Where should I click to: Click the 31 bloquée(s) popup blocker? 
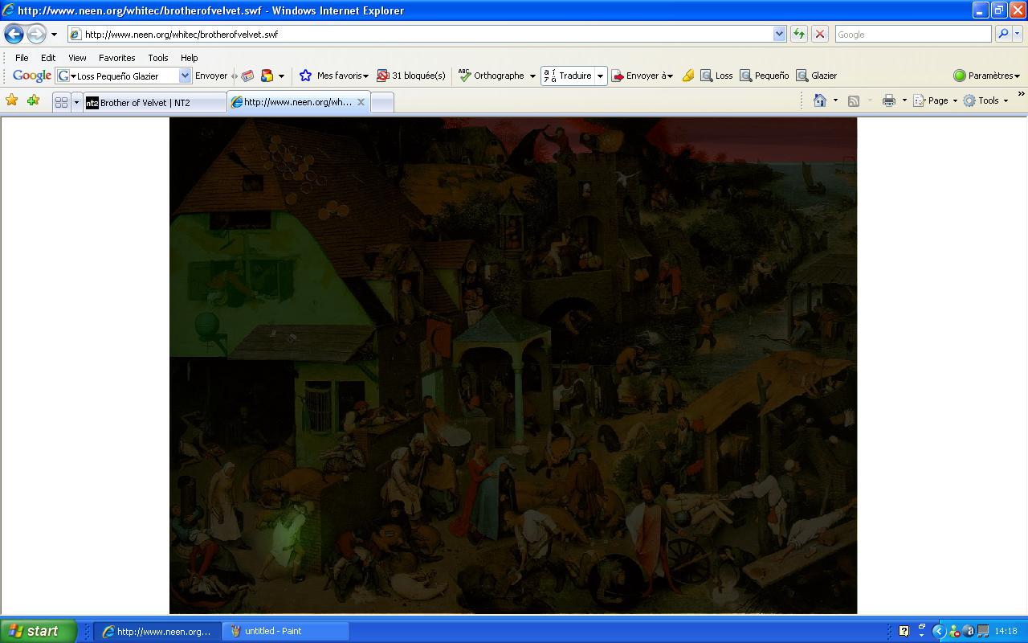click(x=411, y=76)
